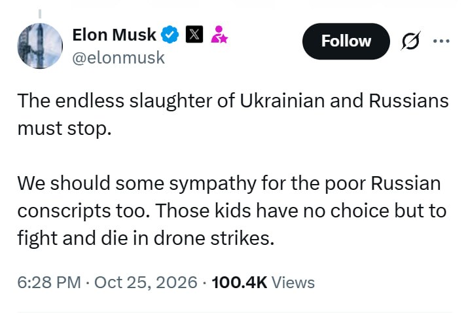Click the word 'Russians' in the post

click(408, 101)
